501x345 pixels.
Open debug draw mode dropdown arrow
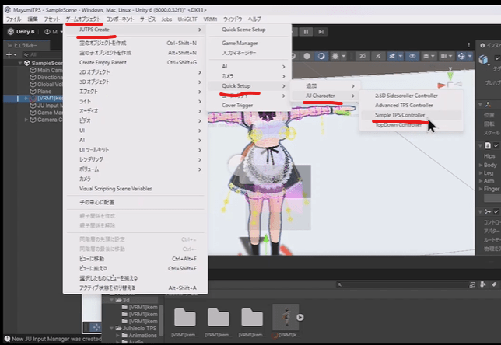point(344,56)
